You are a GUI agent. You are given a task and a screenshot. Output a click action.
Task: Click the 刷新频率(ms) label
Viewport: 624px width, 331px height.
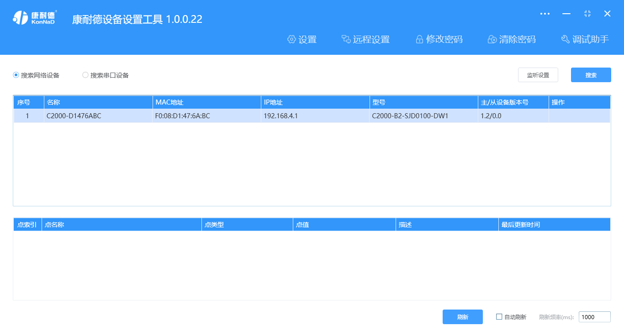point(556,317)
